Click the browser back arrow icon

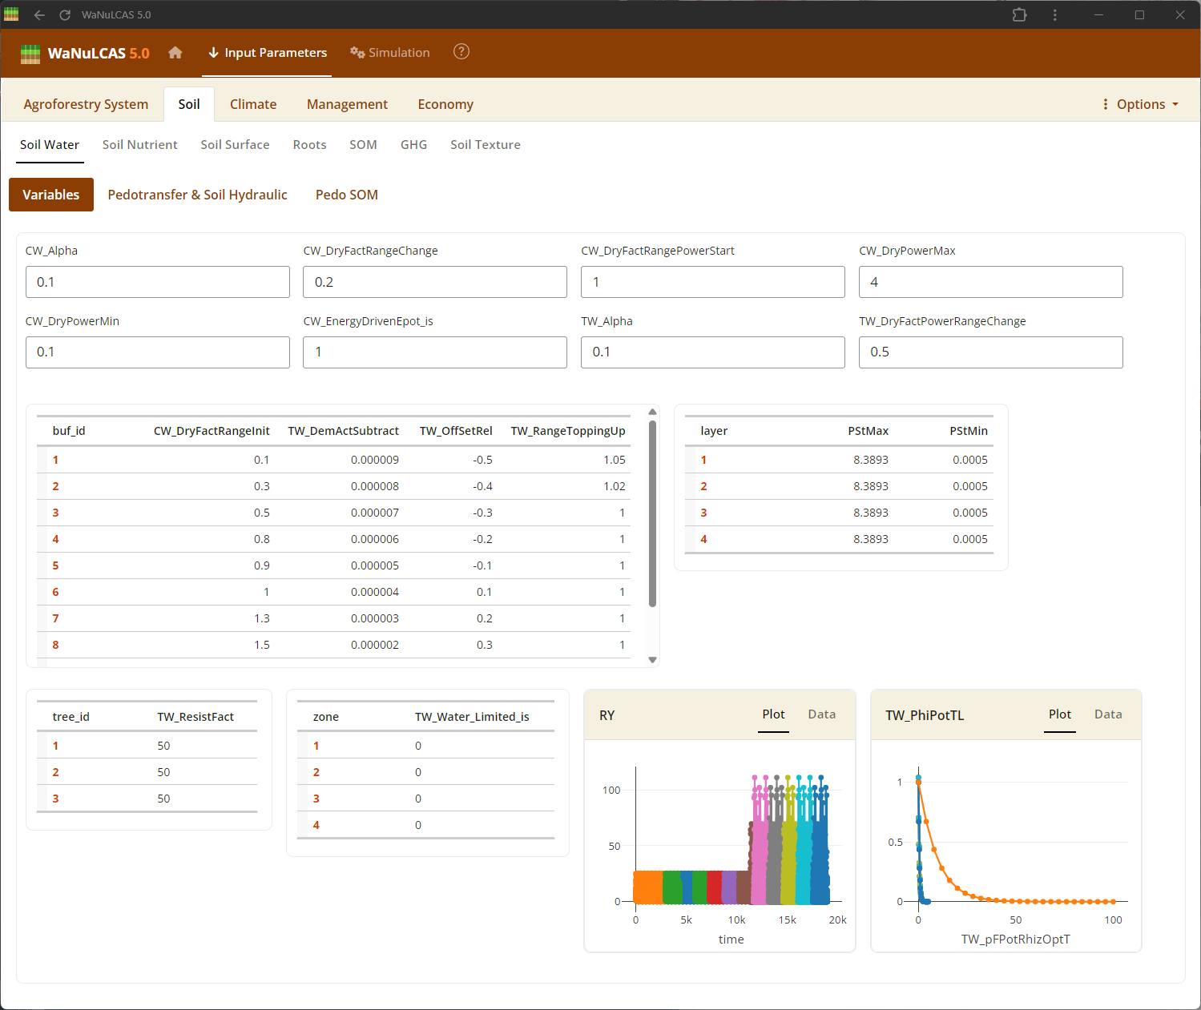(x=39, y=15)
